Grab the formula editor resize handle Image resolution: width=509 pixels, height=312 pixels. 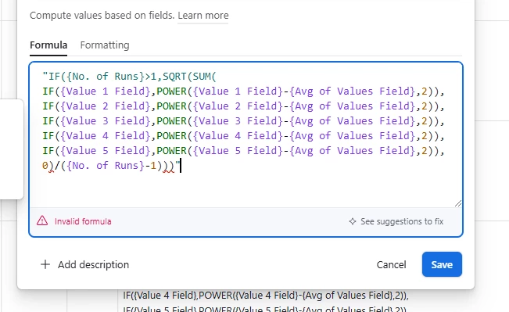pyautogui.click(x=458, y=203)
